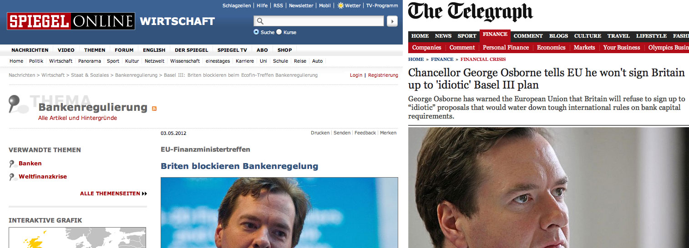689x248 pixels.
Task: Click the magnifier icon in search box
Action: point(260,21)
